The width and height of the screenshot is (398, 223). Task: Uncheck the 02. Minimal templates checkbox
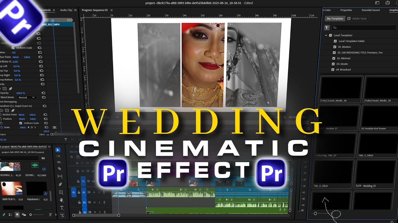tap(334, 58)
